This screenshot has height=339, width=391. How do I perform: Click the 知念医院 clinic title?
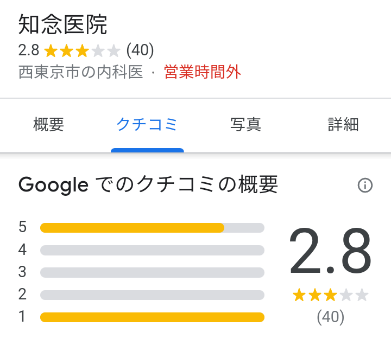63,25
